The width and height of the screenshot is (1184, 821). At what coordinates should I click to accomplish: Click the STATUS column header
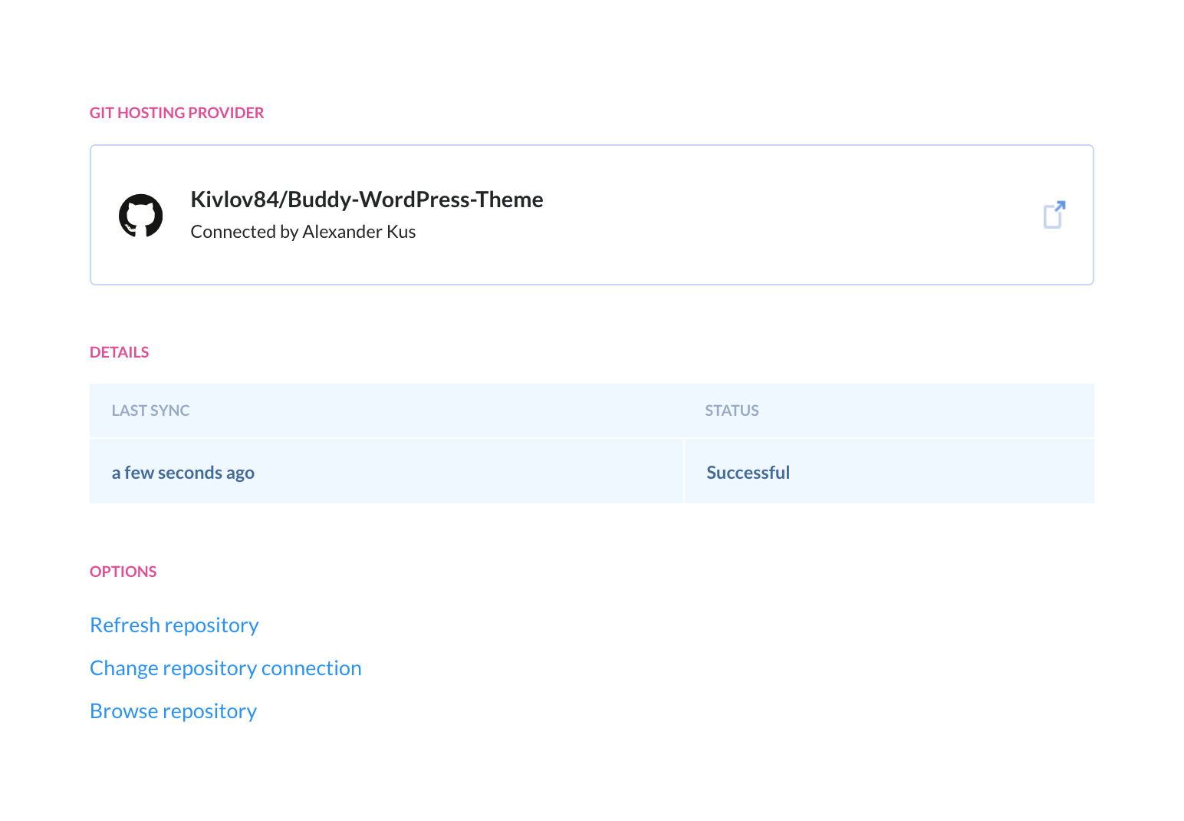click(x=732, y=410)
